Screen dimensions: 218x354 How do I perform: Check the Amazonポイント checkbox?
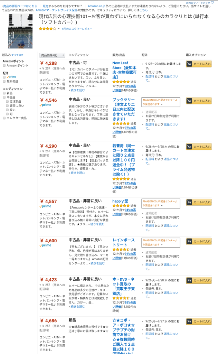pos(4,65)
